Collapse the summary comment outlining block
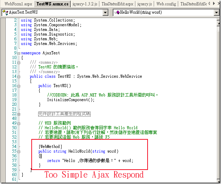Image resolution: width=221 pixels, height=184 pixels. [x=19, y=62]
